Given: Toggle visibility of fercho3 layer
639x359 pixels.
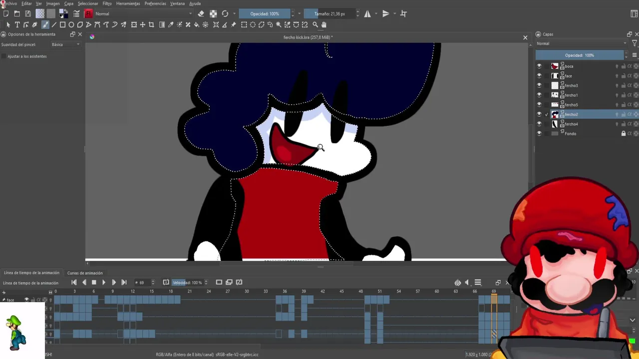Looking at the screenshot, I should [539, 85].
